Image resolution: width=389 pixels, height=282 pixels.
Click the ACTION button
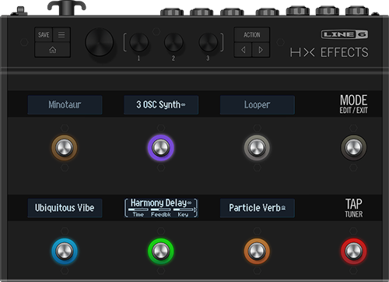(x=252, y=34)
